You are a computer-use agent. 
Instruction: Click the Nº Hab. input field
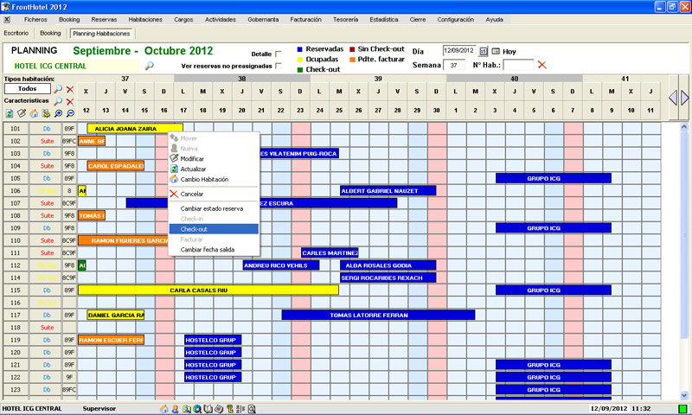pos(519,65)
